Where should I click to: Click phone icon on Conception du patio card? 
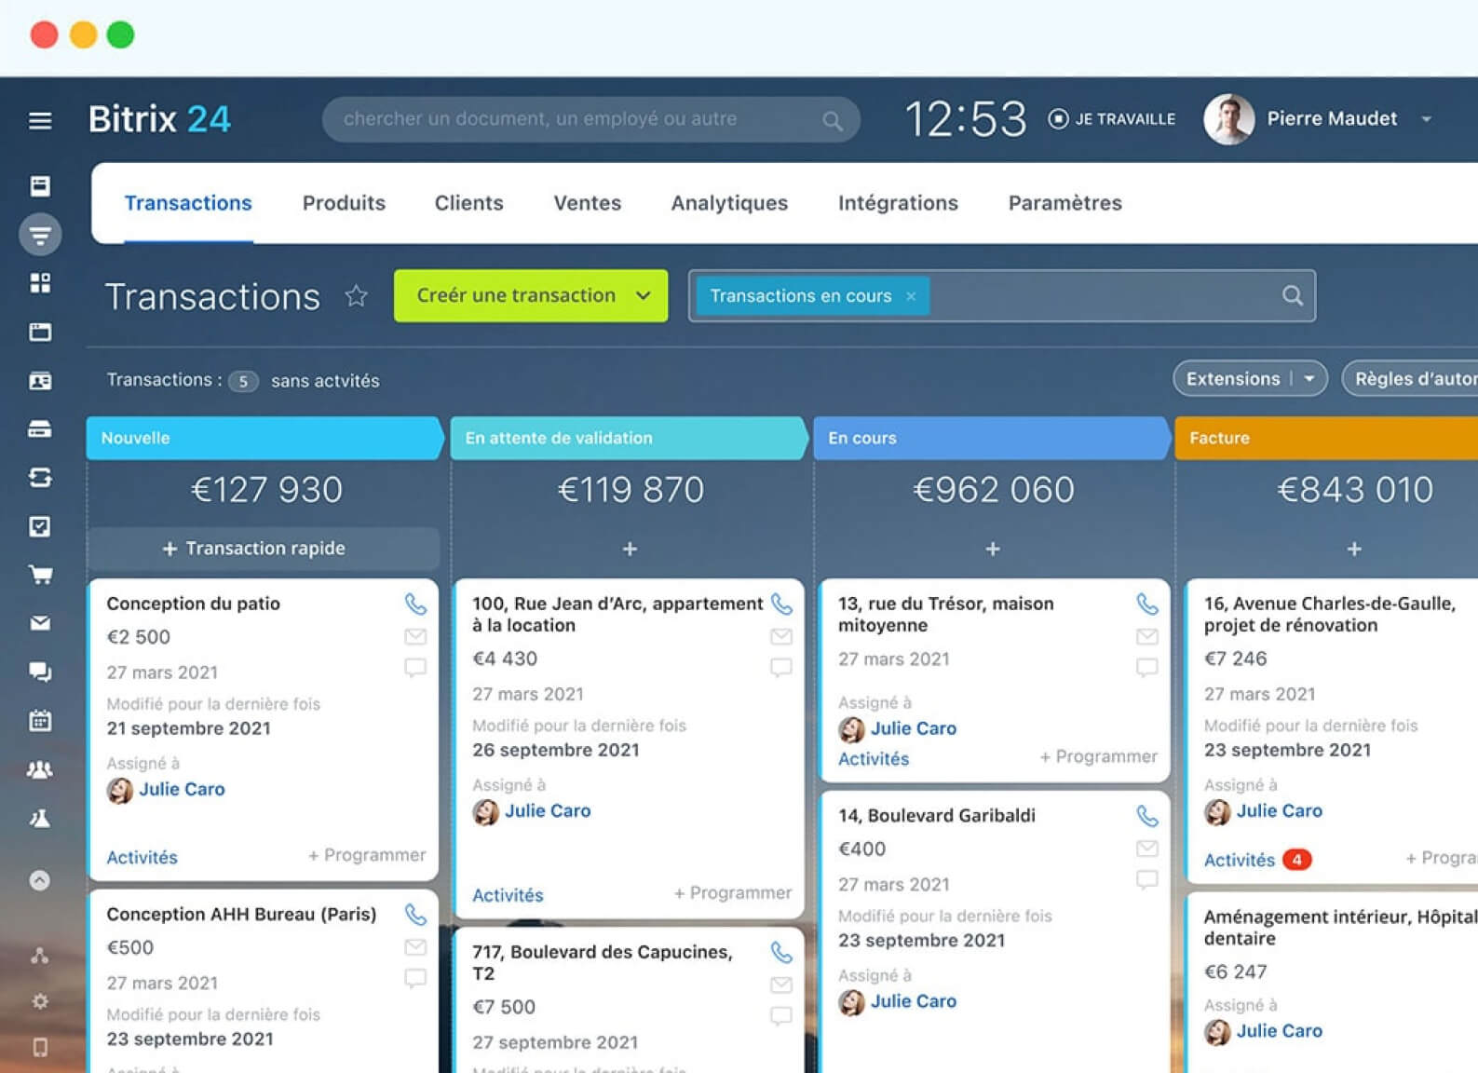click(x=415, y=604)
